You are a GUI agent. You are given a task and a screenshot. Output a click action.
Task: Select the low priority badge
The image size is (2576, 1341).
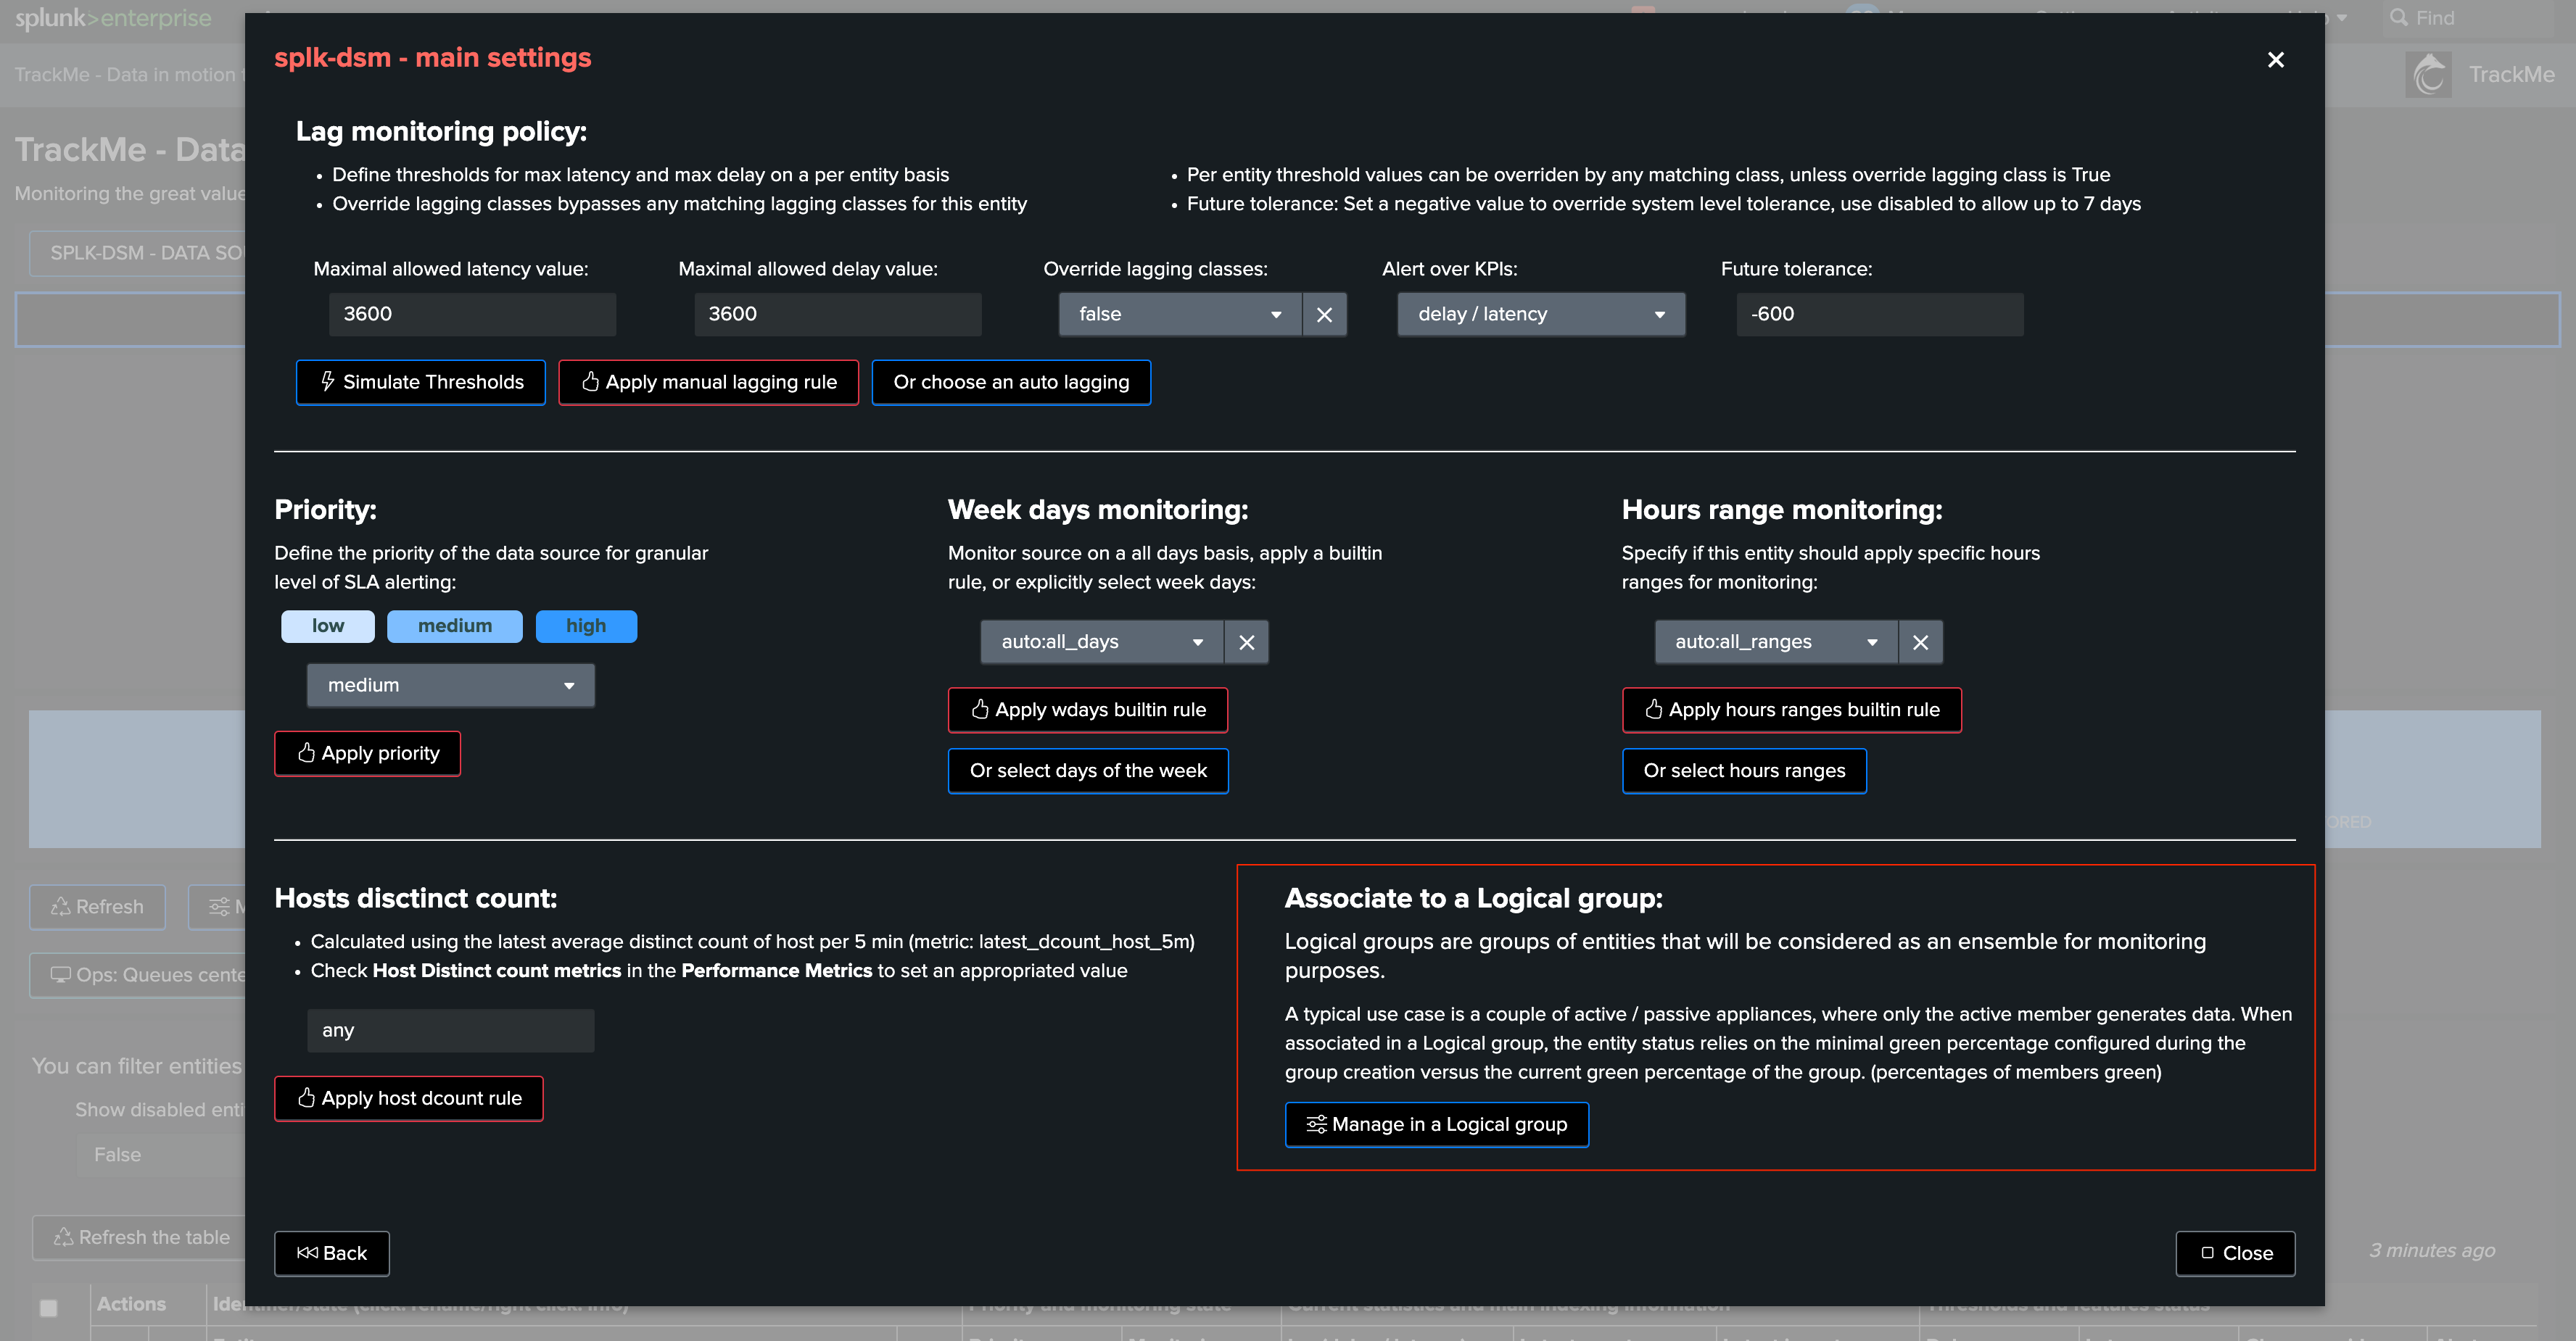(328, 626)
